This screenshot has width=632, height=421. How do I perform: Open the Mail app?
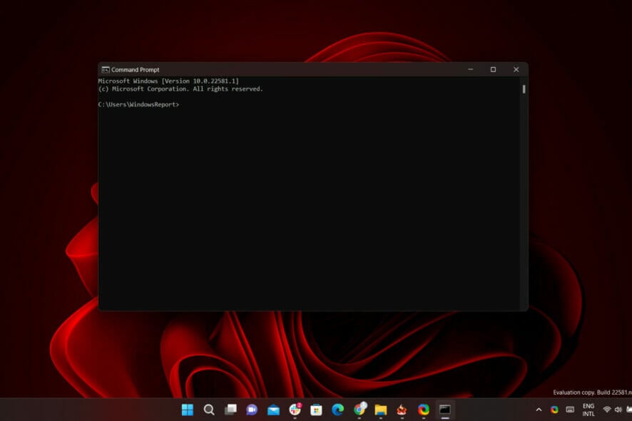[x=272, y=410]
